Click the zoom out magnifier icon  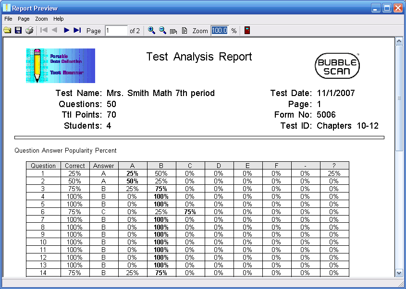pyautogui.click(x=162, y=30)
